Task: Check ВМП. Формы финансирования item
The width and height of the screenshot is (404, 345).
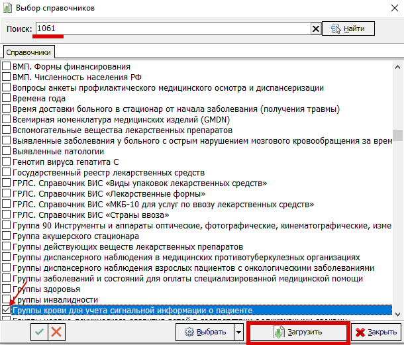Action: [x=7, y=67]
